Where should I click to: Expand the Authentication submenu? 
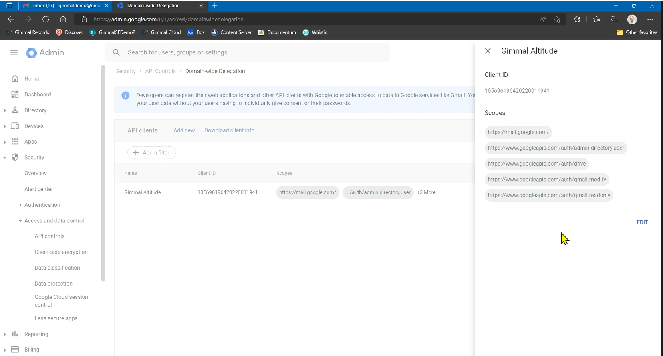[x=20, y=205]
